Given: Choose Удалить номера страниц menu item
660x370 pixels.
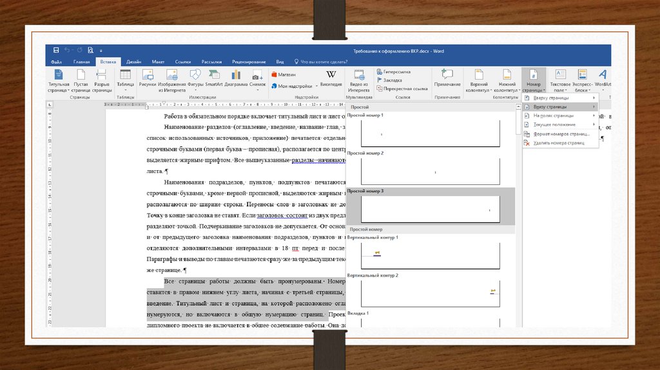Looking at the screenshot, I should (x=560, y=142).
